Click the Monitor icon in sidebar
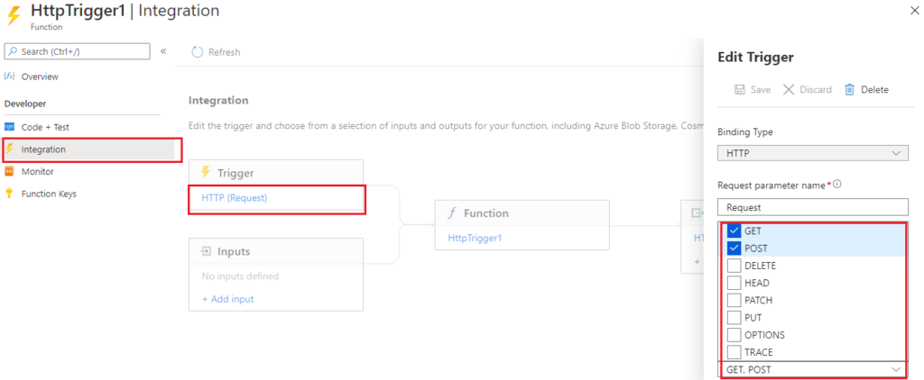924x380 pixels. coord(9,172)
